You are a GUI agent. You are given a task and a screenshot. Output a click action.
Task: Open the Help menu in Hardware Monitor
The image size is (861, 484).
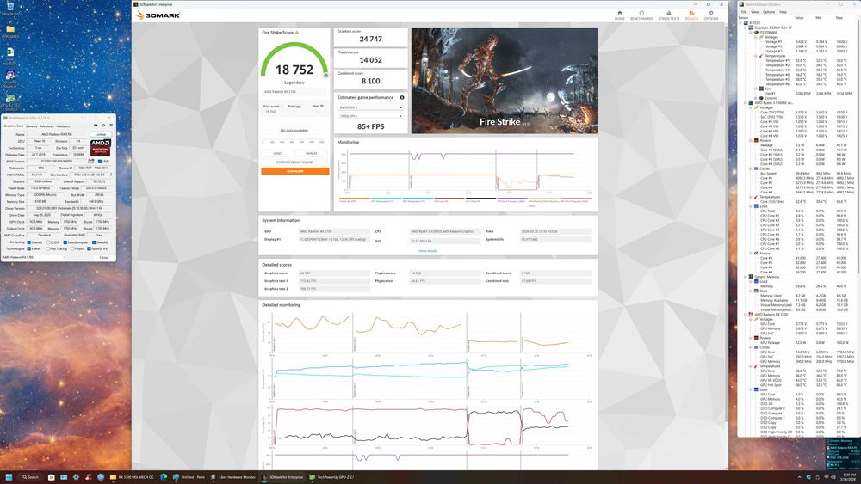(x=783, y=11)
